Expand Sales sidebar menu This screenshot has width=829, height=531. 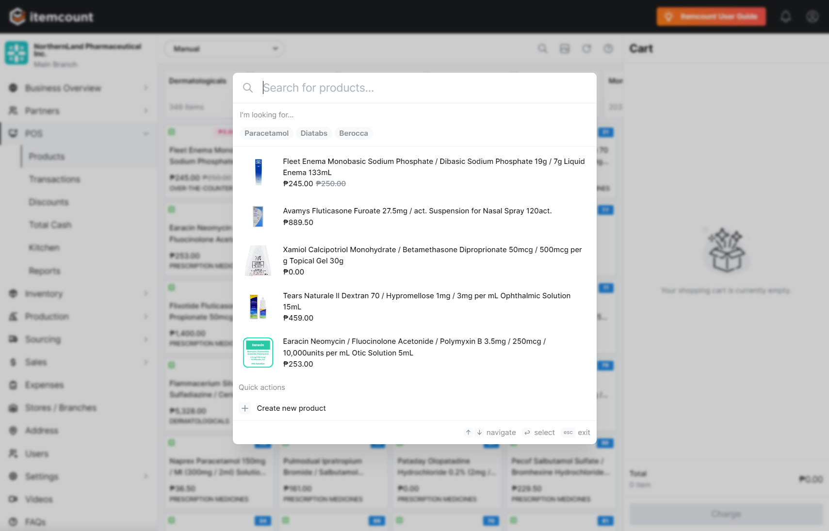(79, 362)
